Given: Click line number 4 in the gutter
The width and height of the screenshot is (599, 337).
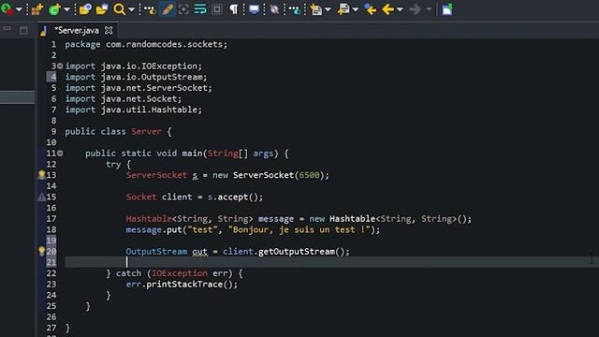Looking at the screenshot, I should click(53, 77).
